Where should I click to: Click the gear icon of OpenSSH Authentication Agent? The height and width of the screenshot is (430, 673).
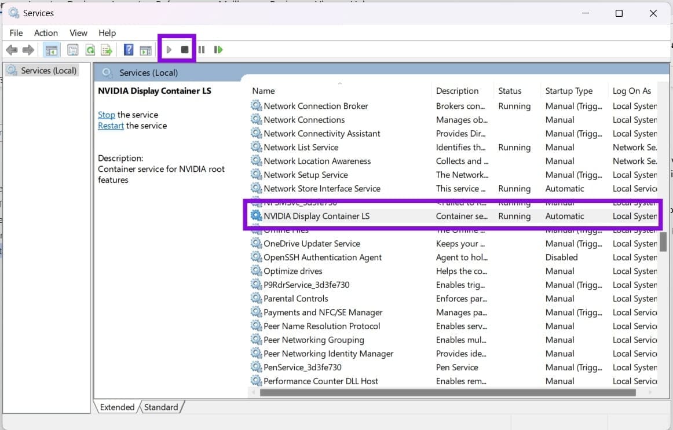[256, 257]
